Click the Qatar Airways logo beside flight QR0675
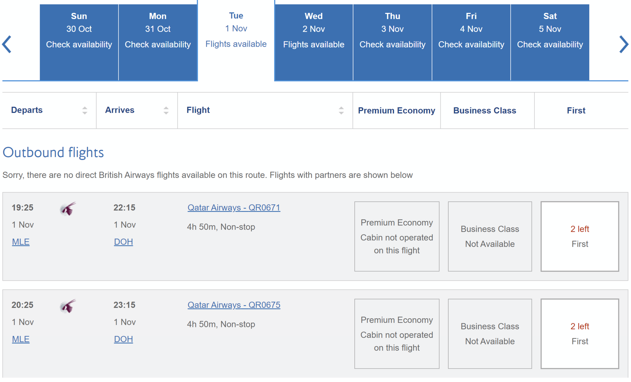Viewport: 631px width, 382px height. [x=67, y=306]
